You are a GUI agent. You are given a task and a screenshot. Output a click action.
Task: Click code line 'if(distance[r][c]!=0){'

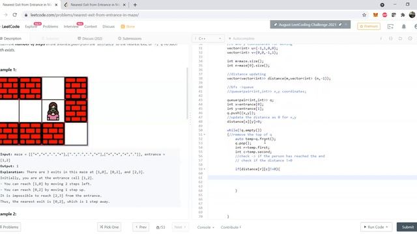[257, 169]
